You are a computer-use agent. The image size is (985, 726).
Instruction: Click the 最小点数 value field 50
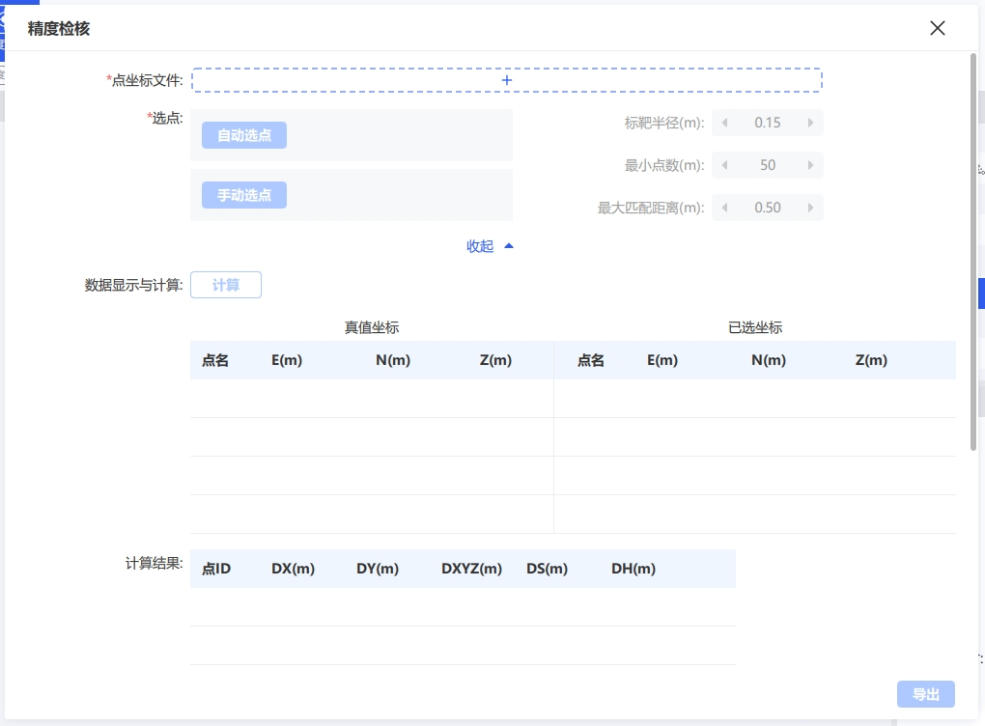[768, 165]
